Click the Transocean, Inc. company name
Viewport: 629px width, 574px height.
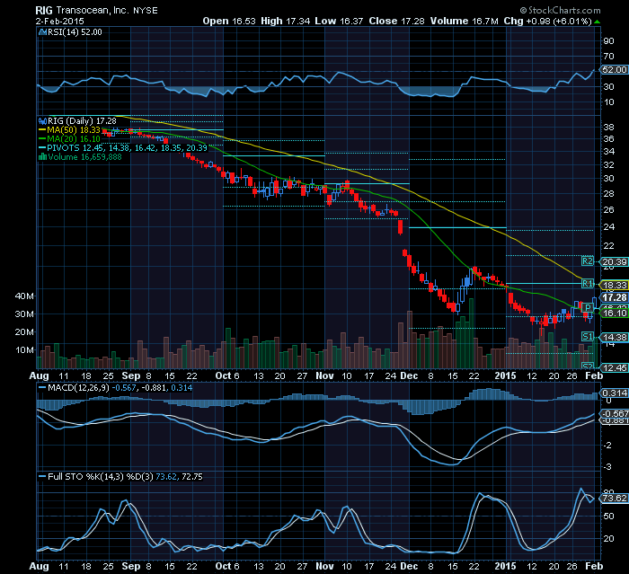93,11
